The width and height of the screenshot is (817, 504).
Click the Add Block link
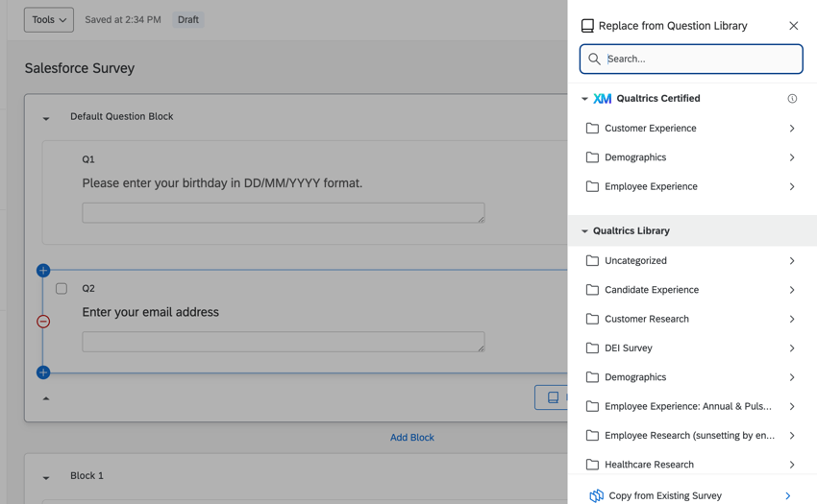(411, 437)
